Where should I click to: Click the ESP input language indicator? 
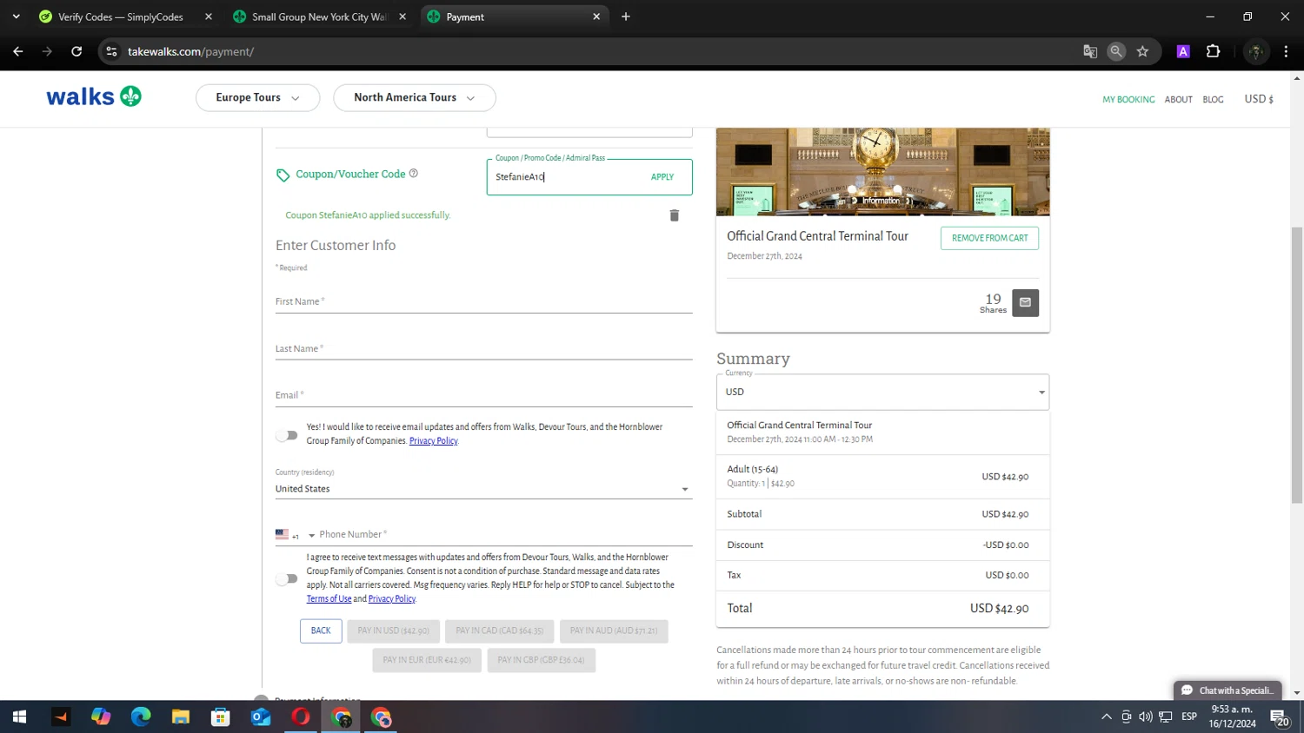coord(1189,716)
